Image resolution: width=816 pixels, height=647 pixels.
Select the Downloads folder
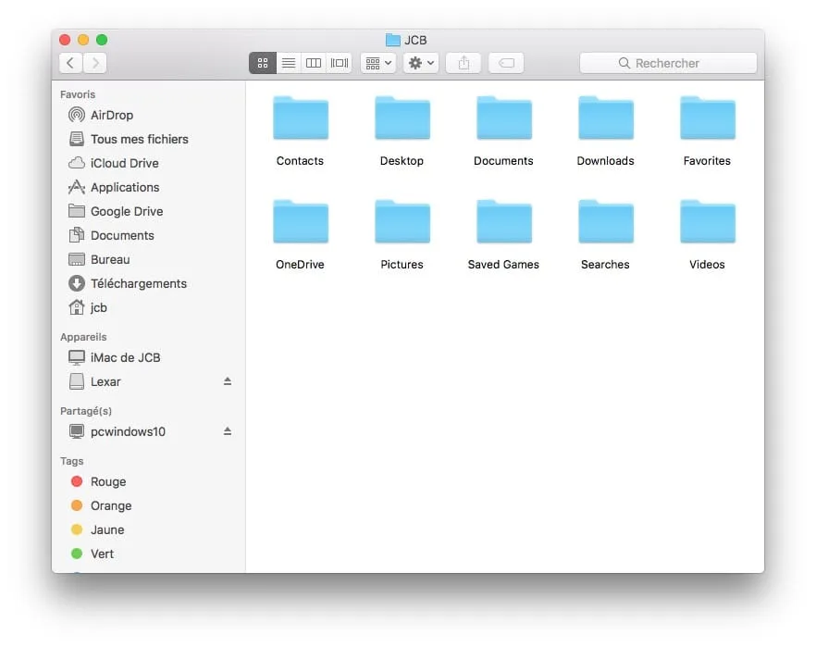pyautogui.click(x=606, y=131)
